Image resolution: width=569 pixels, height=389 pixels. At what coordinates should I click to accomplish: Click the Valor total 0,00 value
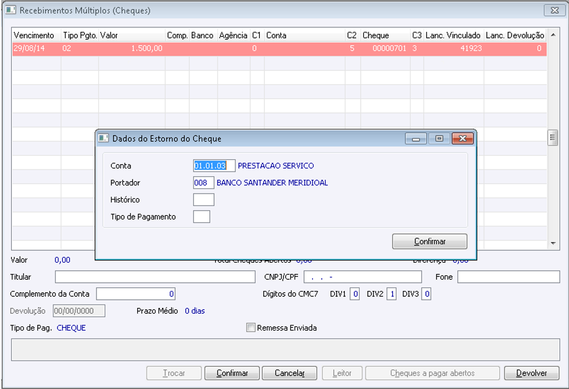pyautogui.click(x=63, y=260)
